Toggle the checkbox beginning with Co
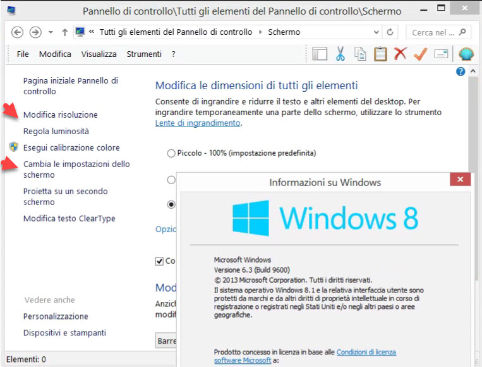This screenshot has height=367, width=482. click(x=159, y=261)
